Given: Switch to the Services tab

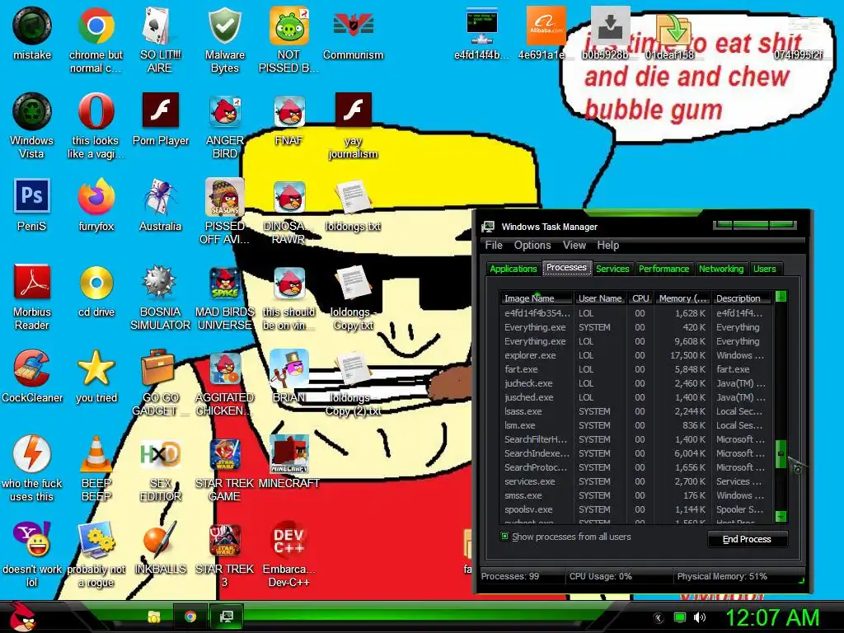Looking at the screenshot, I should (x=612, y=269).
